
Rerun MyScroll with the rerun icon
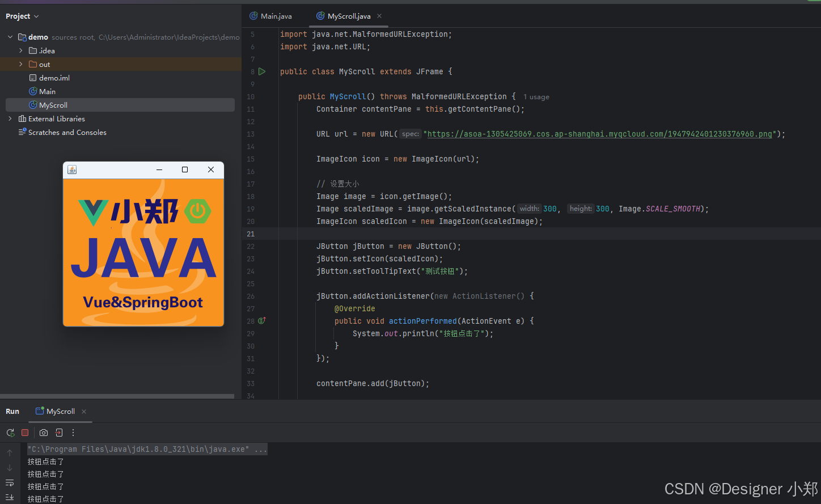pos(10,433)
